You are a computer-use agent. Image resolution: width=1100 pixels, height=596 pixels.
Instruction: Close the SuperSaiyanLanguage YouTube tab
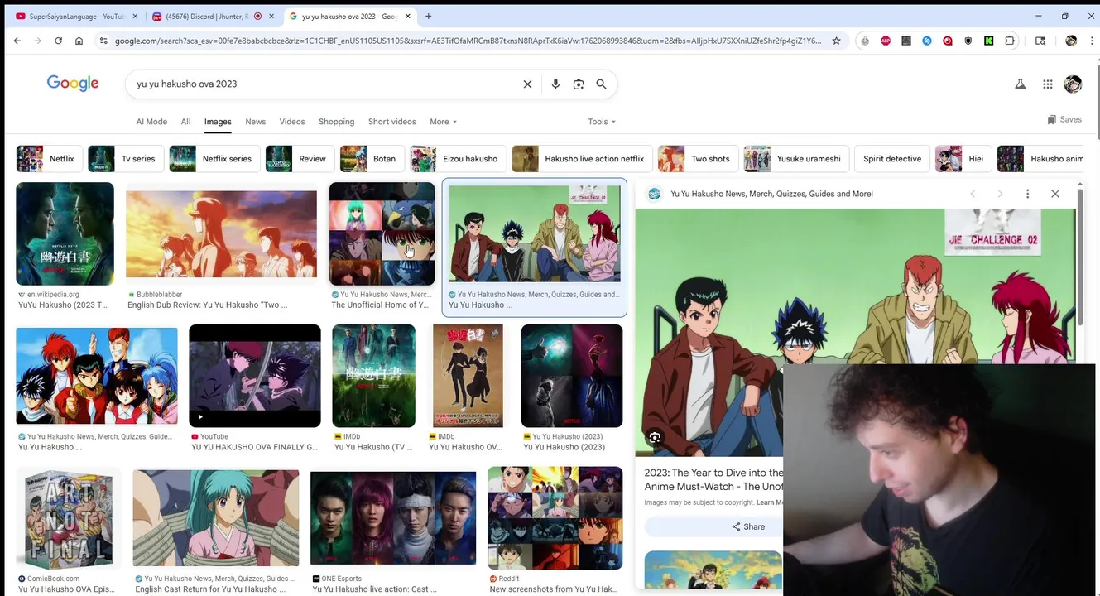(x=135, y=16)
